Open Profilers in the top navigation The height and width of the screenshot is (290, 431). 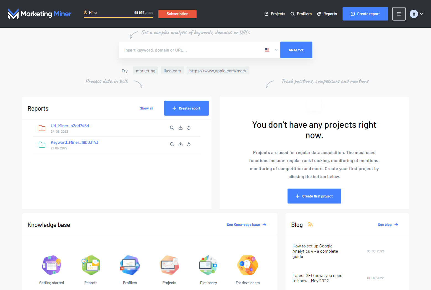pyautogui.click(x=301, y=14)
